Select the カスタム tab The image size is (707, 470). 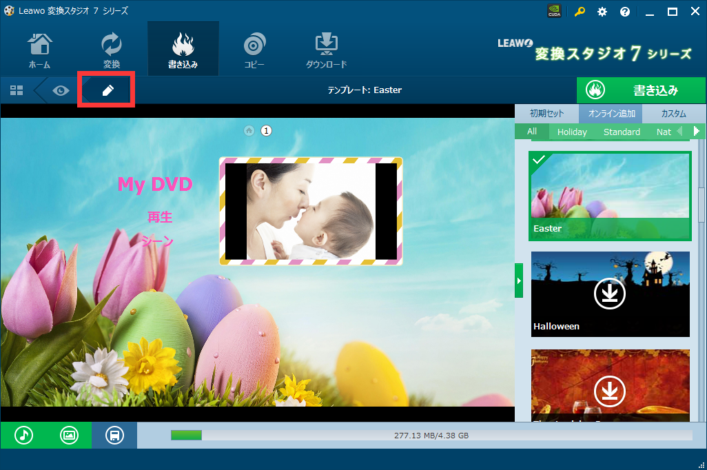(673, 113)
